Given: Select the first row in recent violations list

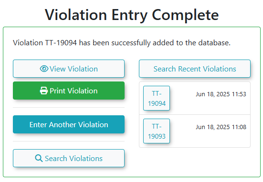Looking at the screenshot, I should coord(195,98).
